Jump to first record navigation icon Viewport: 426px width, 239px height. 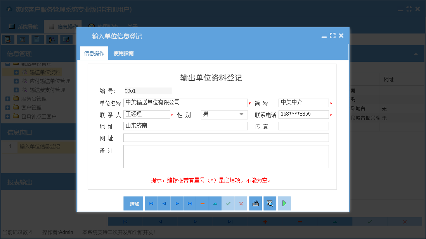click(x=151, y=203)
